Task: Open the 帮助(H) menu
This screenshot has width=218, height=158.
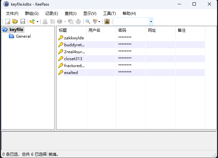Action: [x=129, y=14]
